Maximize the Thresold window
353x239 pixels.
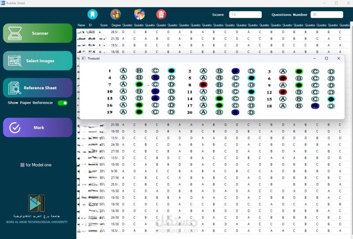click(327, 58)
